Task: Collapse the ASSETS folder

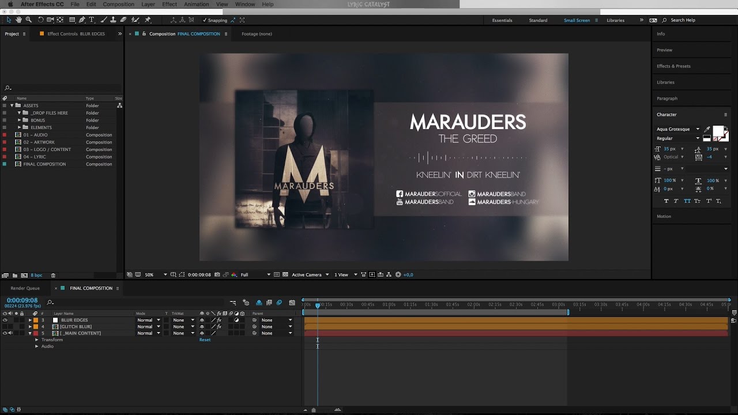Action: click(x=12, y=105)
